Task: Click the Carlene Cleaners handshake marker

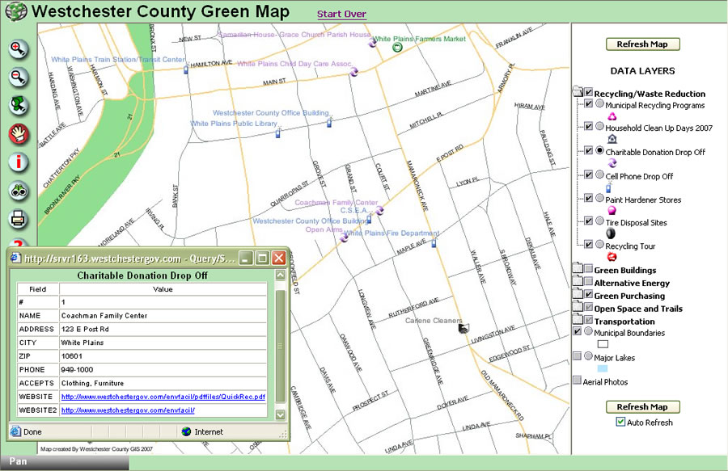Action: tap(463, 329)
